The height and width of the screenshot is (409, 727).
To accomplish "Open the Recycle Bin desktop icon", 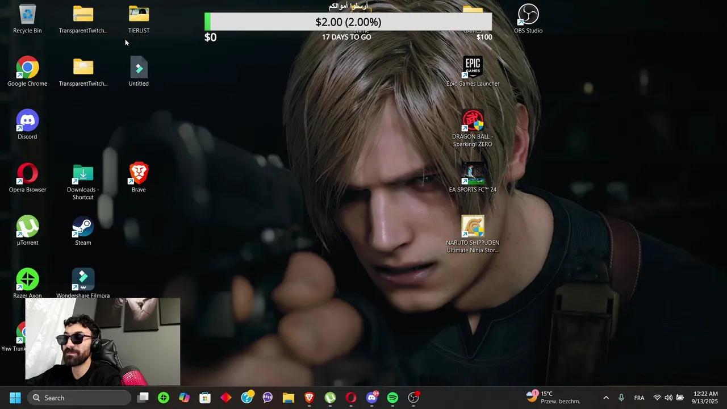I will (27, 19).
